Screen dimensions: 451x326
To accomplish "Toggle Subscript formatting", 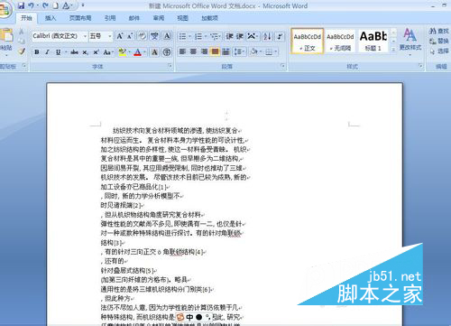I will click(86, 52).
